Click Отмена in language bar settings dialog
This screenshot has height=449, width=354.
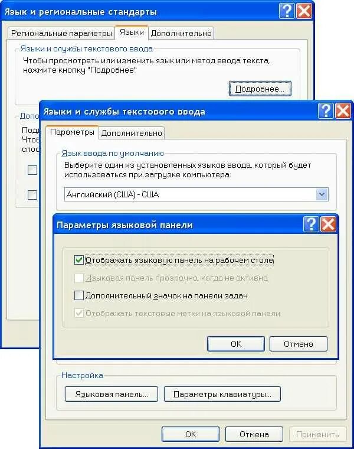click(x=298, y=344)
